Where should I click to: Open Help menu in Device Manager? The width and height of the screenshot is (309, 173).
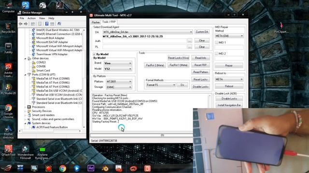(x=51, y=18)
